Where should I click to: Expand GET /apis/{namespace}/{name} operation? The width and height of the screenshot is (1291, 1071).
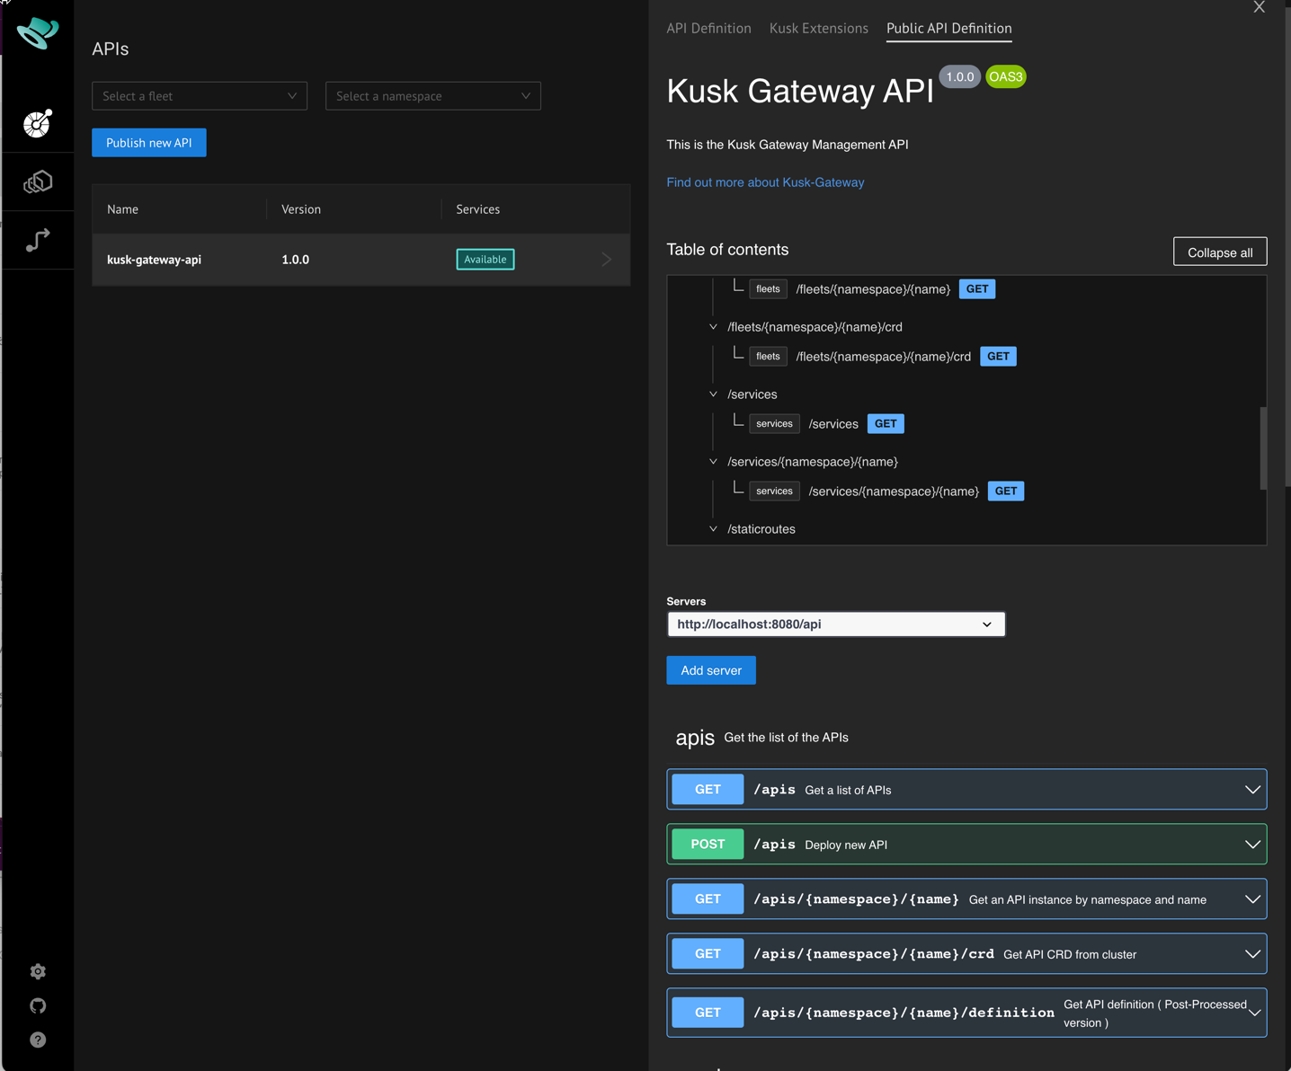pos(966,899)
